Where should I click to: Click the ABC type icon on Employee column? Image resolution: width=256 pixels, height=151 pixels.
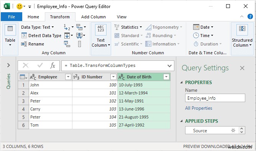[x=33, y=77]
